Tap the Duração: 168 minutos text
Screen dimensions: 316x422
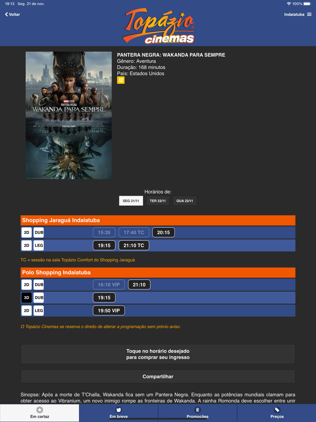point(141,67)
